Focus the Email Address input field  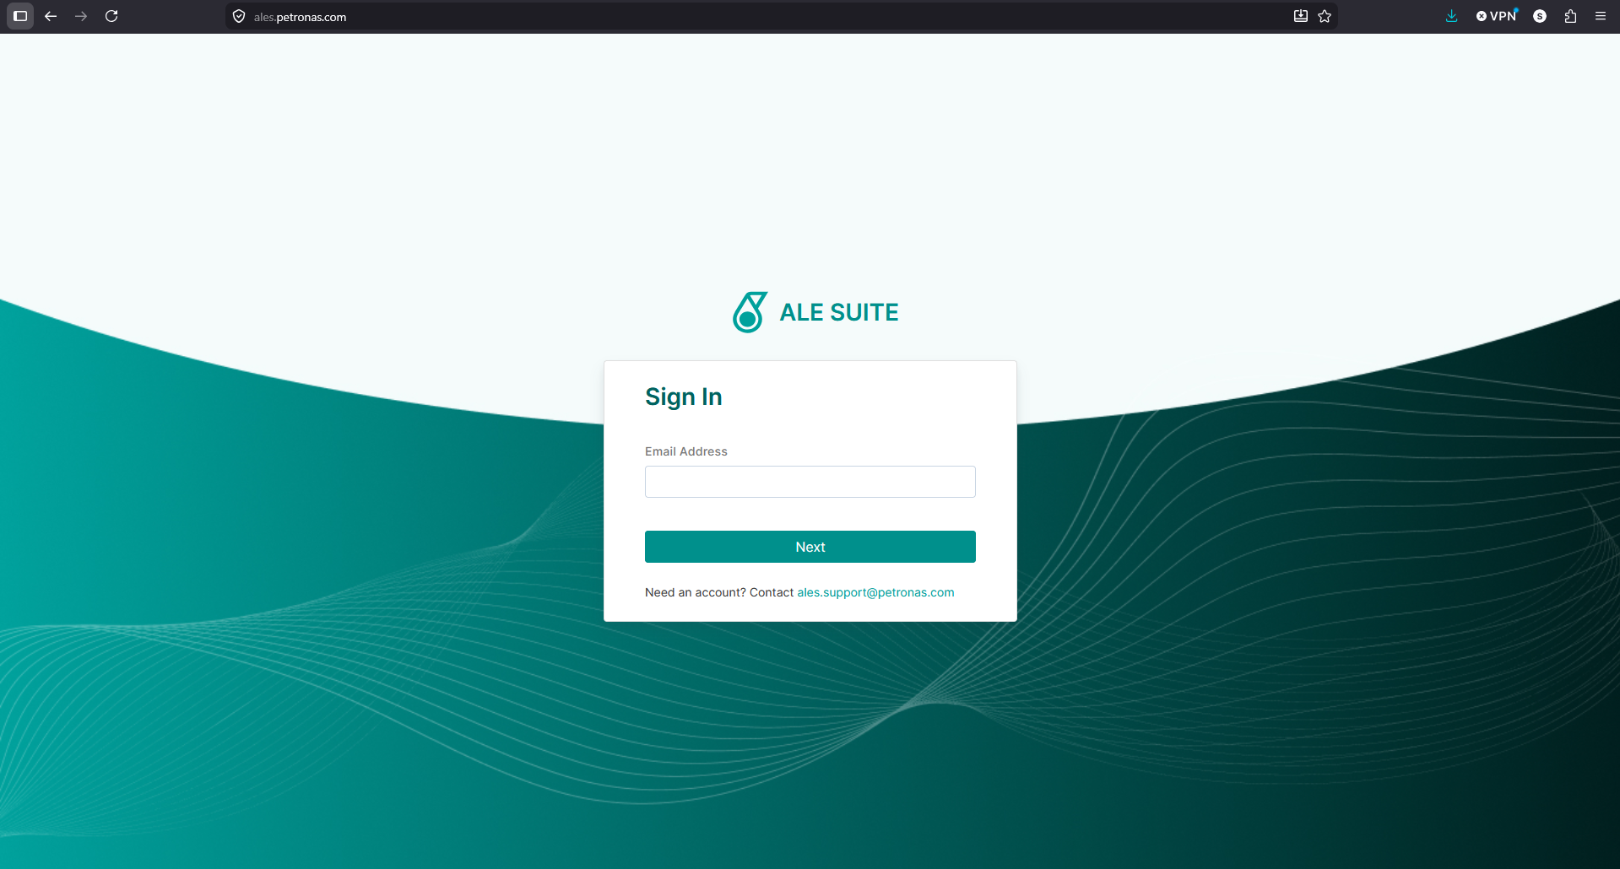click(810, 482)
